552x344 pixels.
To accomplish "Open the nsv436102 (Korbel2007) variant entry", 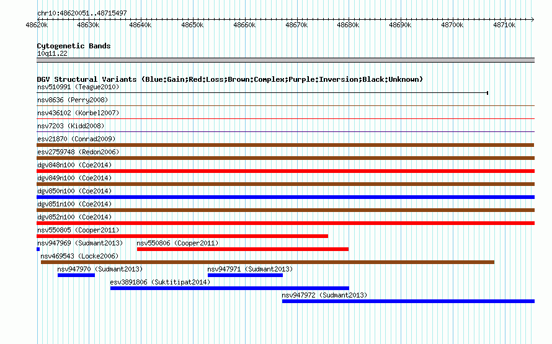I will (285, 118).
